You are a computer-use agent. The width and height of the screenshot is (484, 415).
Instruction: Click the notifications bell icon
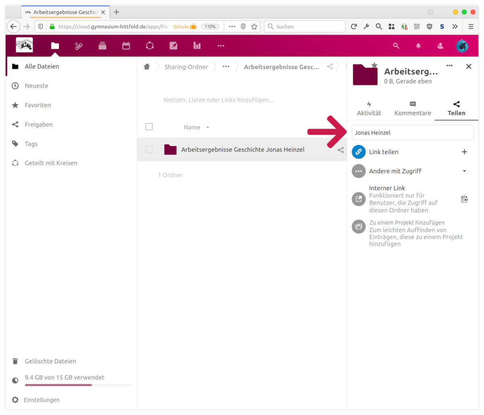coord(418,46)
